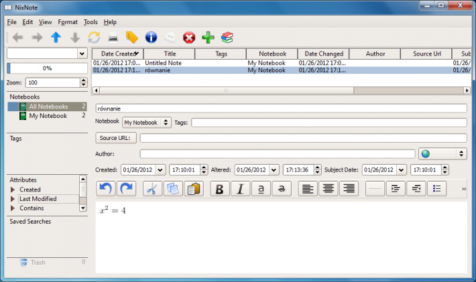This screenshot has width=476, height=282.
Task: Insert a horizontal line
Action: click(x=375, y=189)
